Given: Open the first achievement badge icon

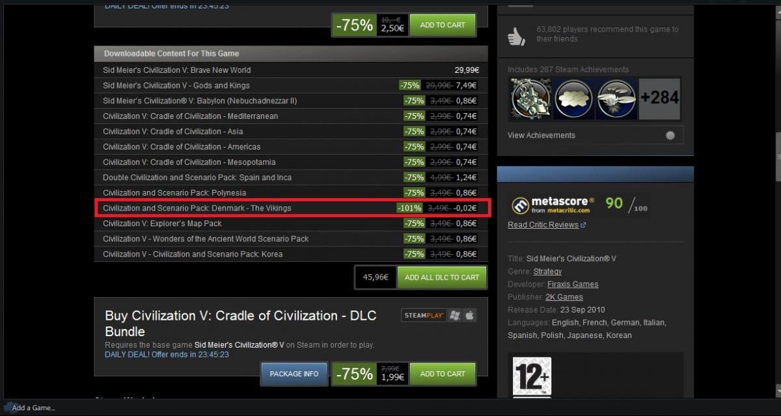Looking at the screenshot, I should (x=530, y=99).
